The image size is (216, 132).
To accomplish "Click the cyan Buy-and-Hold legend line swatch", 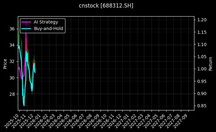I will click(27, 28).
